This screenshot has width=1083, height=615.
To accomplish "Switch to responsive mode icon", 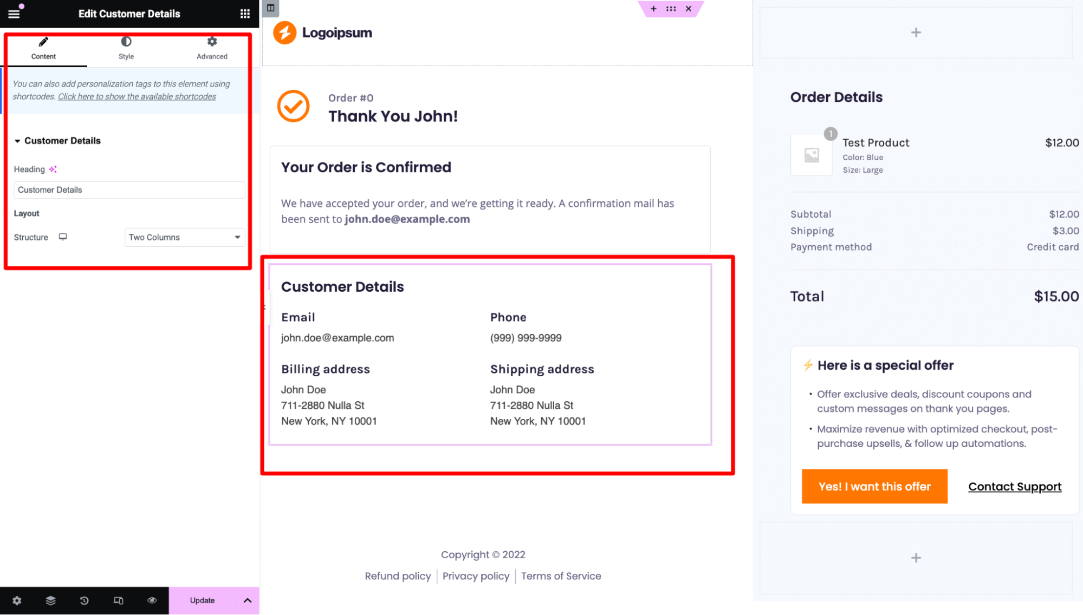I will [x=118, y=600].
